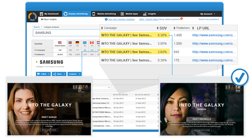This screenshot has height=139, width=250.
Task: Open the My Dashboard tab
Action: (49, 14)
